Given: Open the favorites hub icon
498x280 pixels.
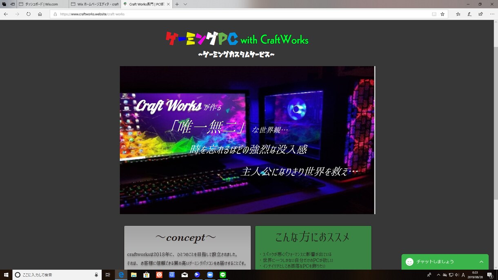Looking at the screenshot, I should click(x=458, y=14).
